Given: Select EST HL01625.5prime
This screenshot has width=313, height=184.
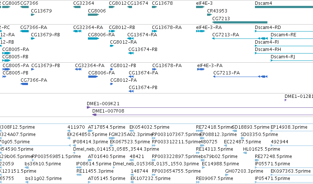Looking at the screenshot, I should [x=262, y=149].
